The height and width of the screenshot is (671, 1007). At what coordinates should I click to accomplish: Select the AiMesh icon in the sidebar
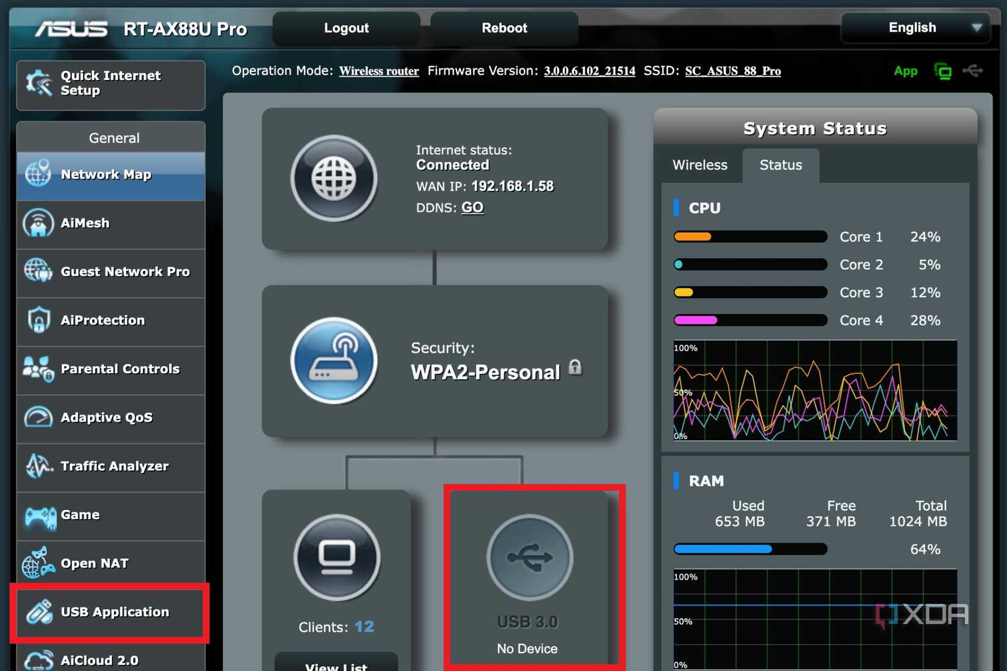pos(38,223)
